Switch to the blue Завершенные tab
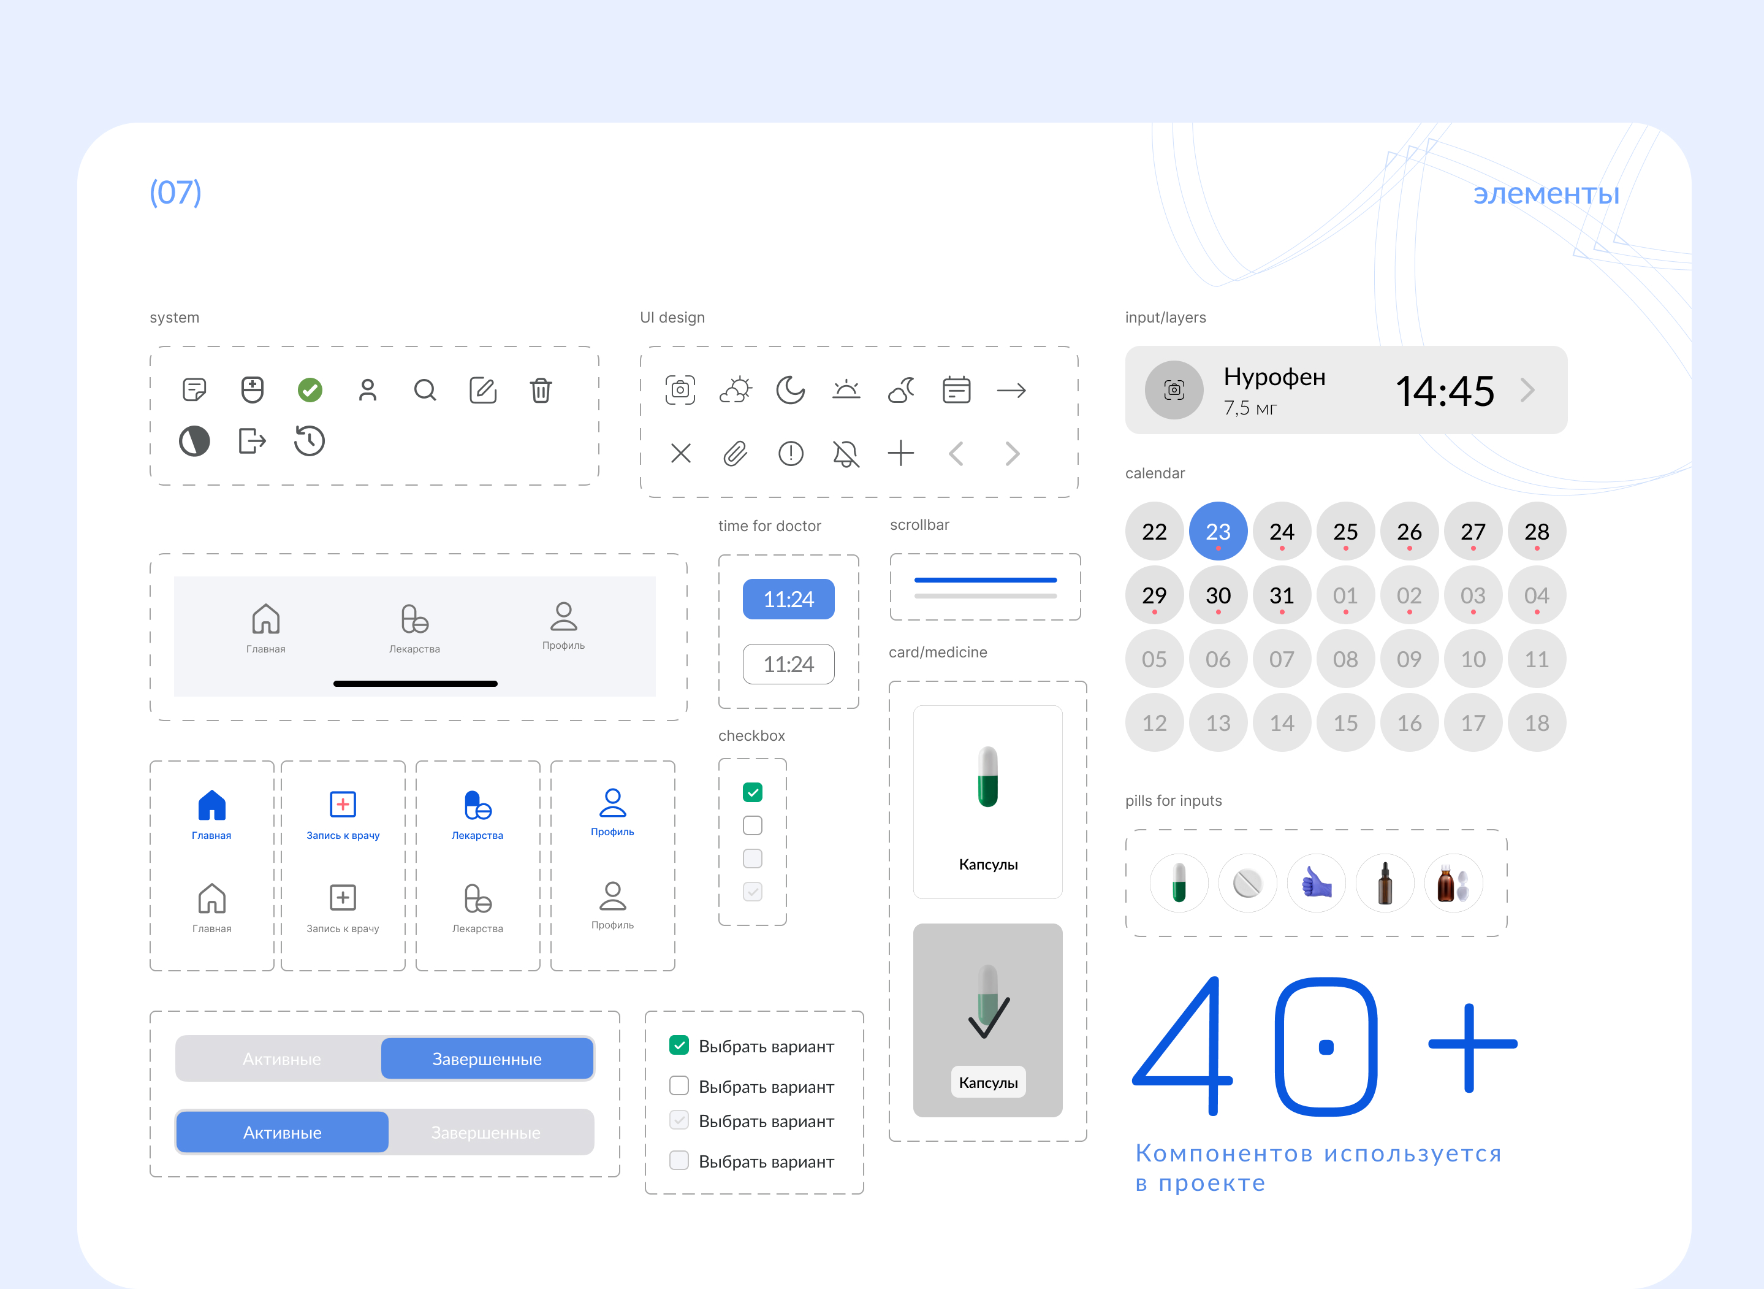 pos(487,1059)
